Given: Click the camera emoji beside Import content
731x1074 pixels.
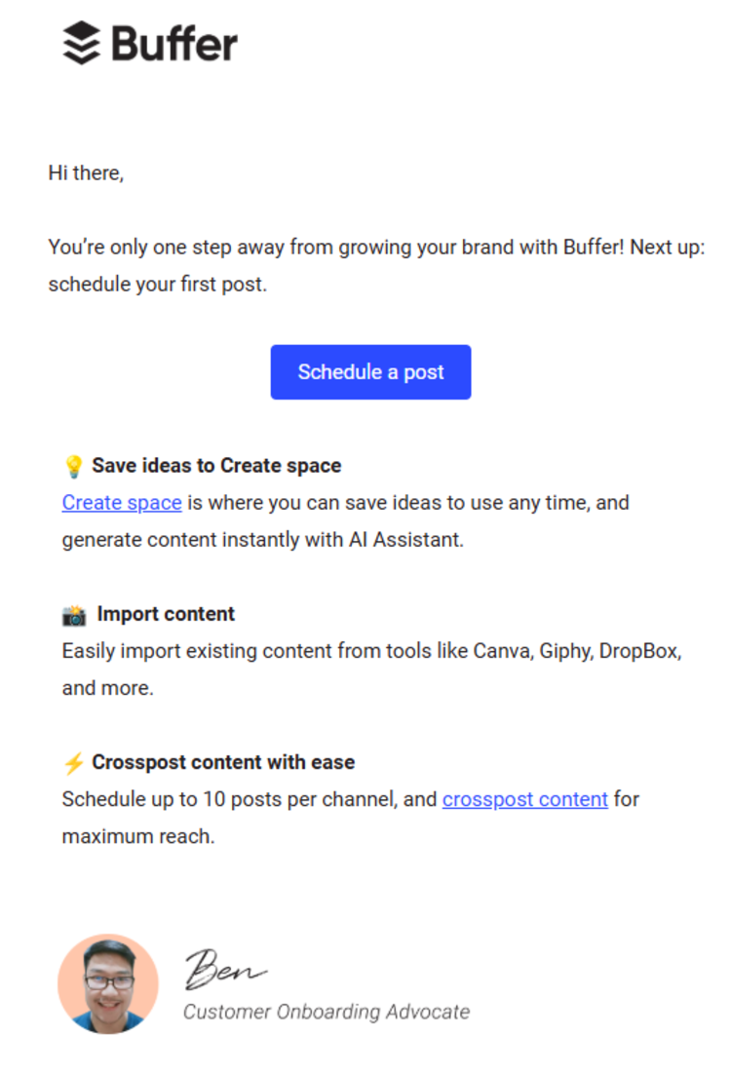Looking at the screenshot, I should [x=74, y=615].
